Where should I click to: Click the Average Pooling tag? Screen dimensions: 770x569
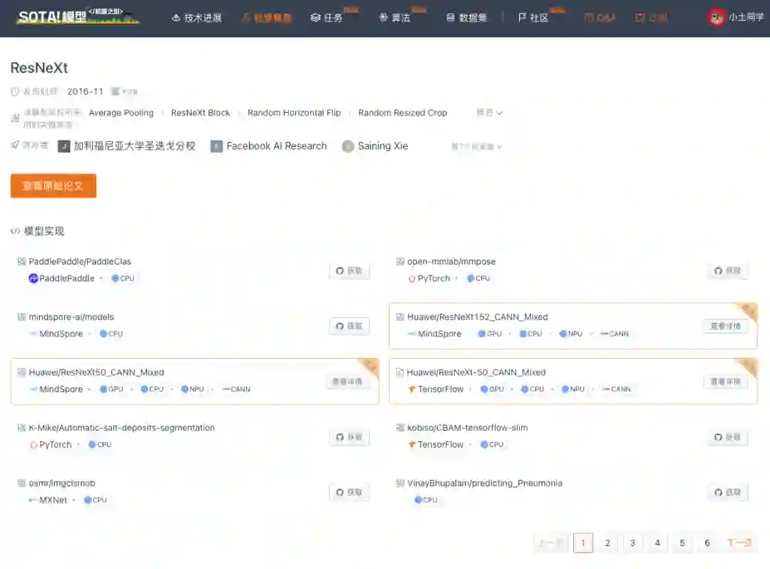tap(120, 113)
